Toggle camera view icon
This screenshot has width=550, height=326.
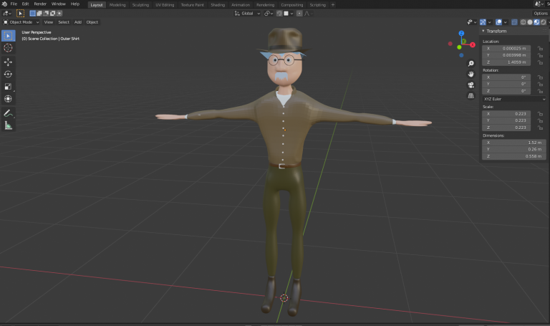[471, 85]
